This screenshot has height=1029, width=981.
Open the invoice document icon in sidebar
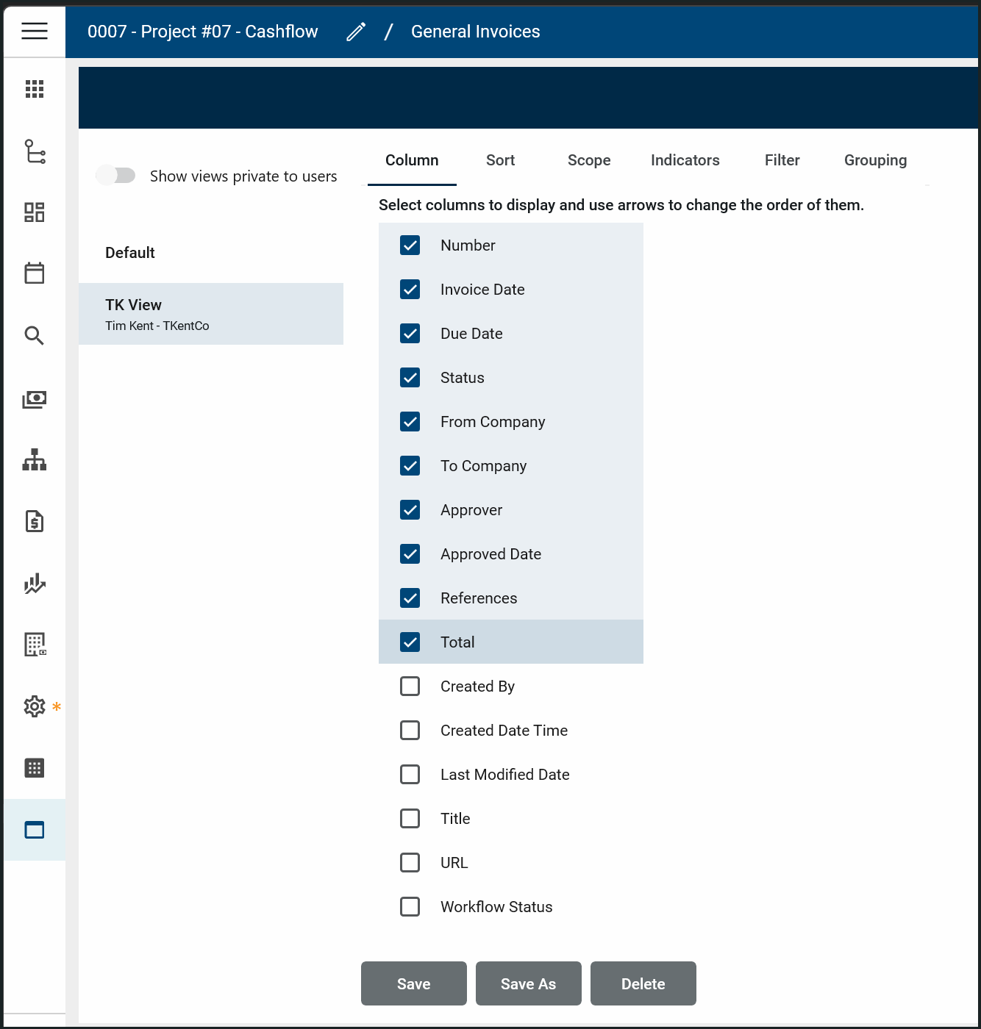(35, 521)
